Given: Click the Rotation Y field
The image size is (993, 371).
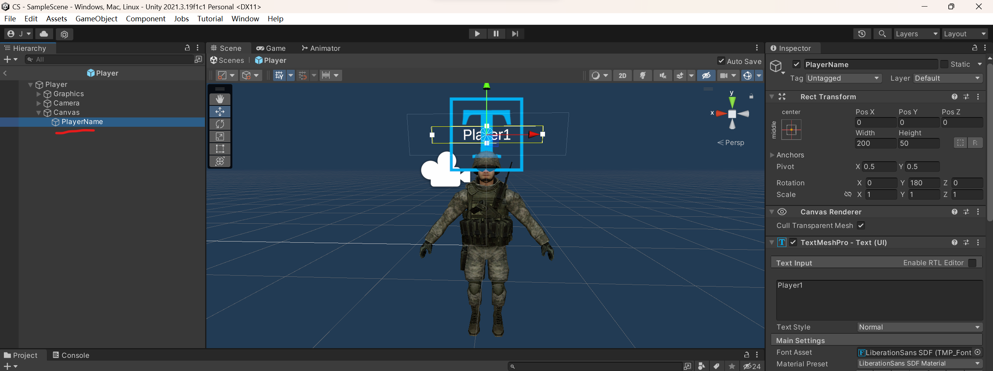Looking at the screenshot, I should tap(924, 183).
